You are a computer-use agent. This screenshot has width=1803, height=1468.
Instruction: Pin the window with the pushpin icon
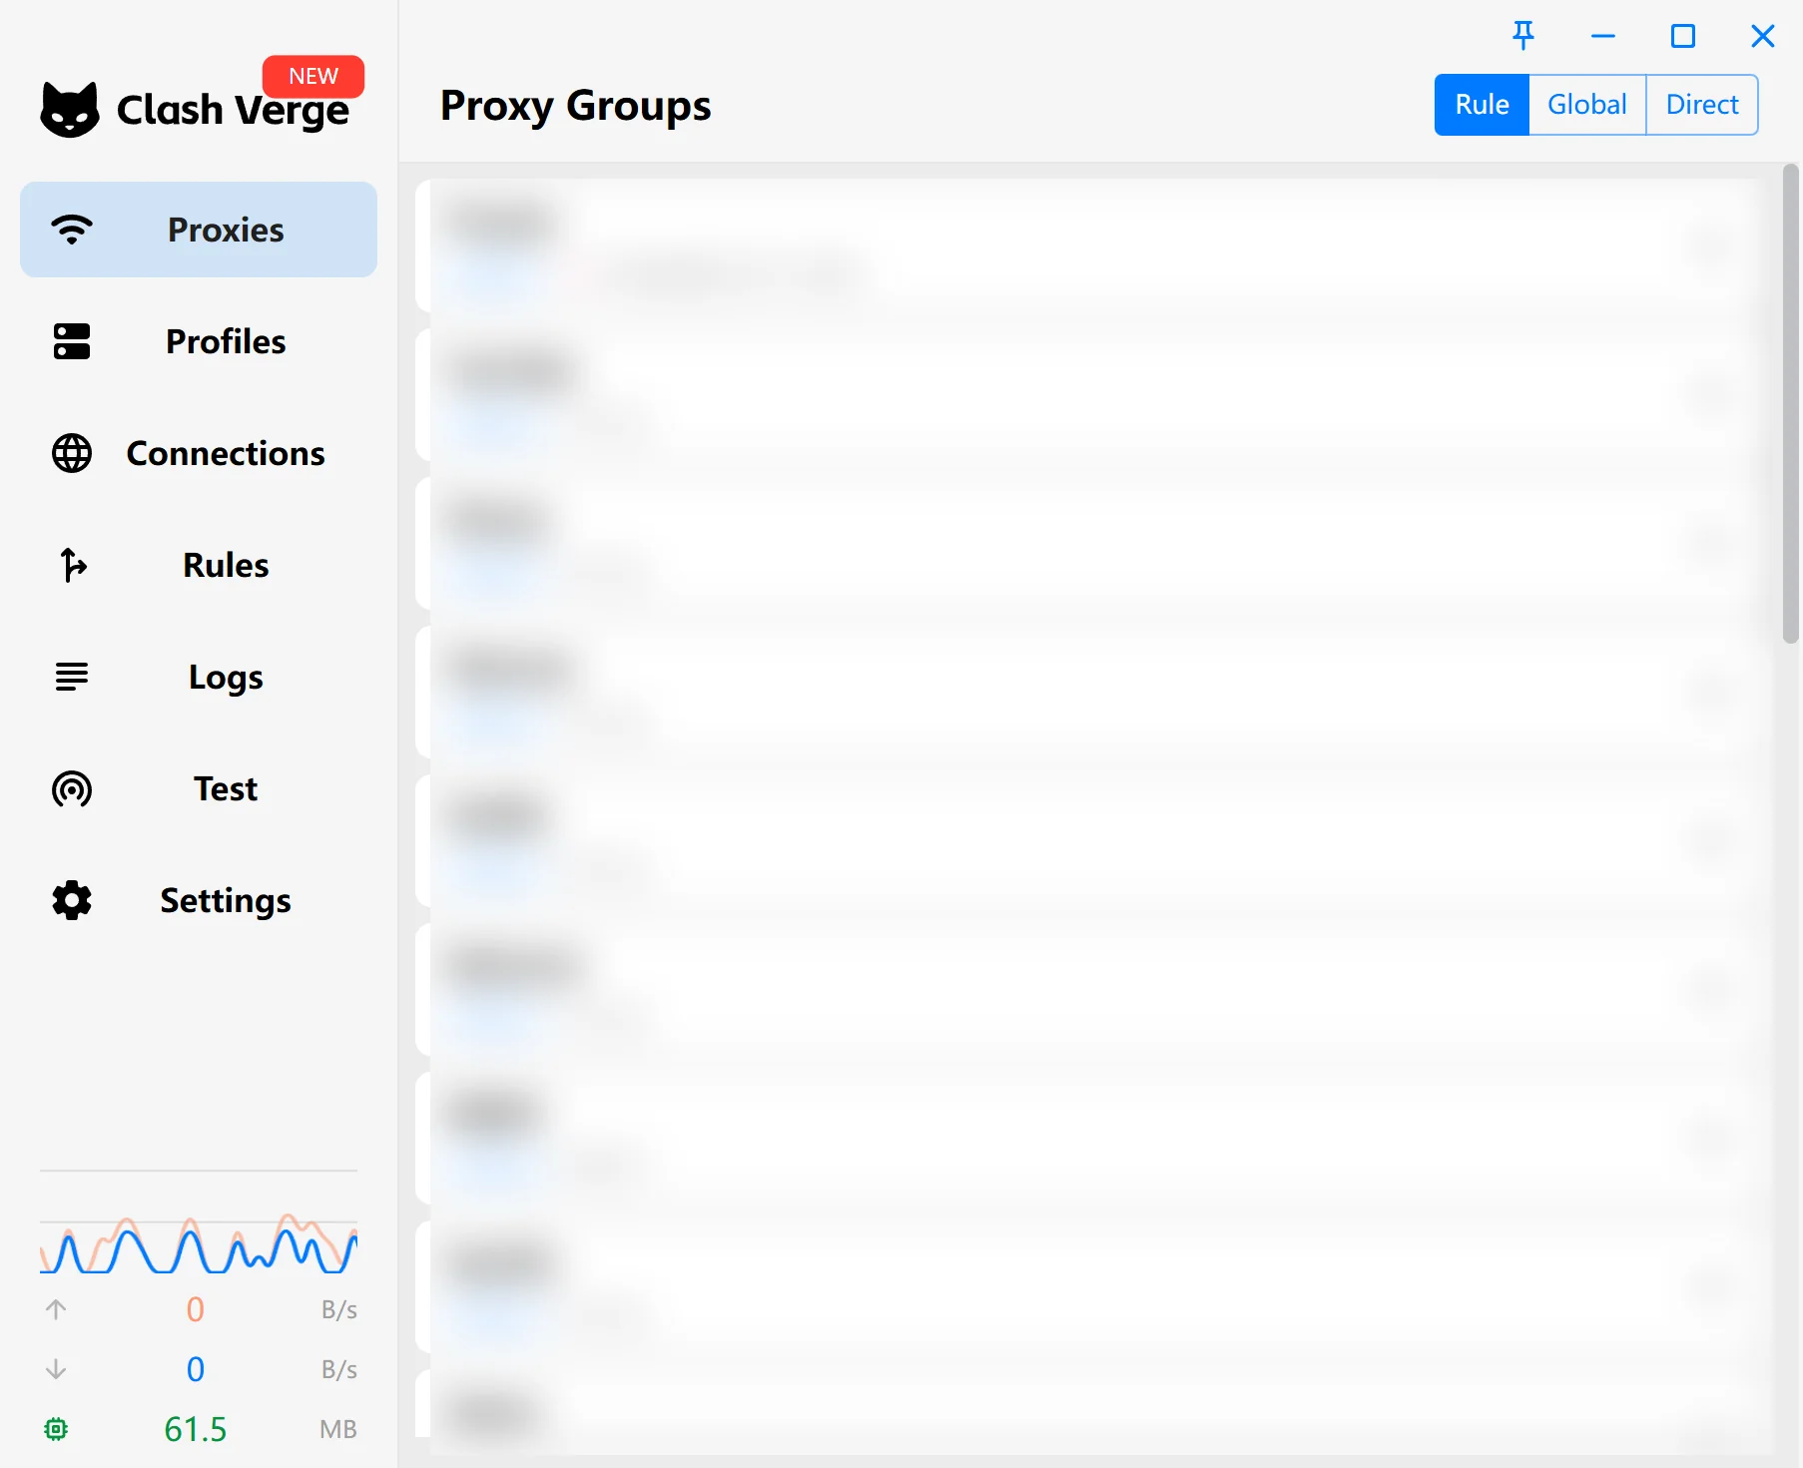pos(1523,36)
